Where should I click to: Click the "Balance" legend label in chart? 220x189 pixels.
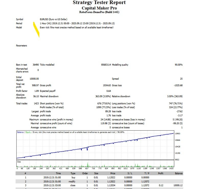click(20, 132)
